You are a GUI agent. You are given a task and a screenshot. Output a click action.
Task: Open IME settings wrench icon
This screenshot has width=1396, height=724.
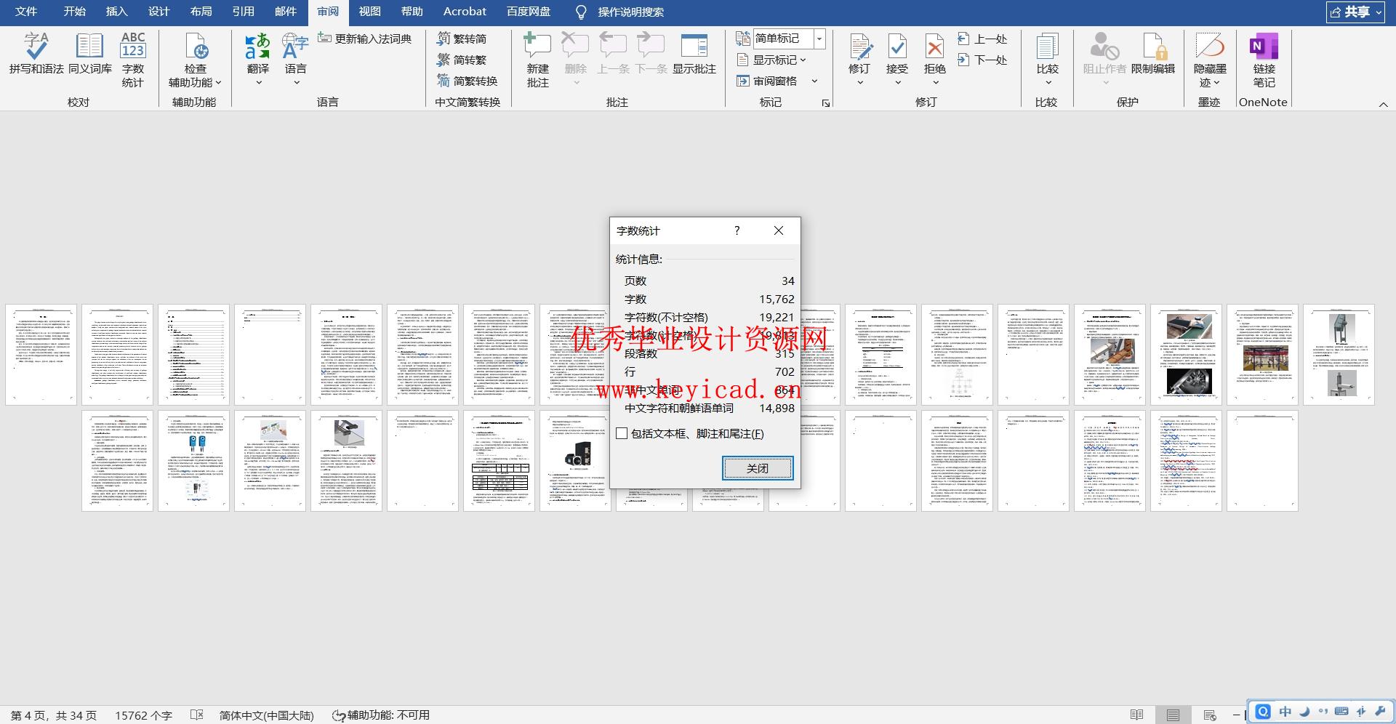coord(1380,712)
